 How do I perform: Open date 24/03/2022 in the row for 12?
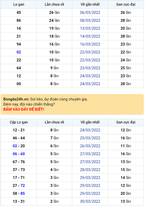(90, 76)
